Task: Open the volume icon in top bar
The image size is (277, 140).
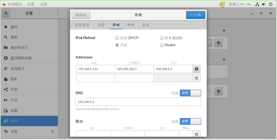Action: (264, 4)
